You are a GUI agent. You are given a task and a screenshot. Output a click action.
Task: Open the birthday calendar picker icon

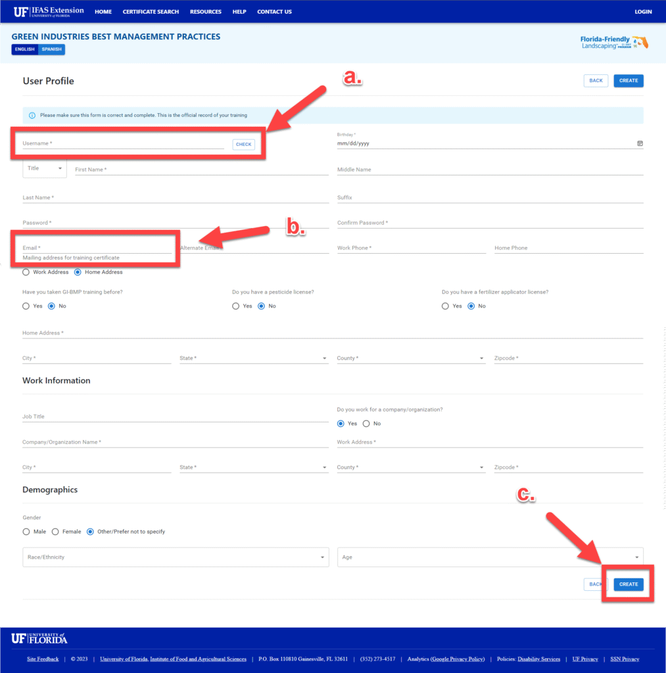click(640, 143)
